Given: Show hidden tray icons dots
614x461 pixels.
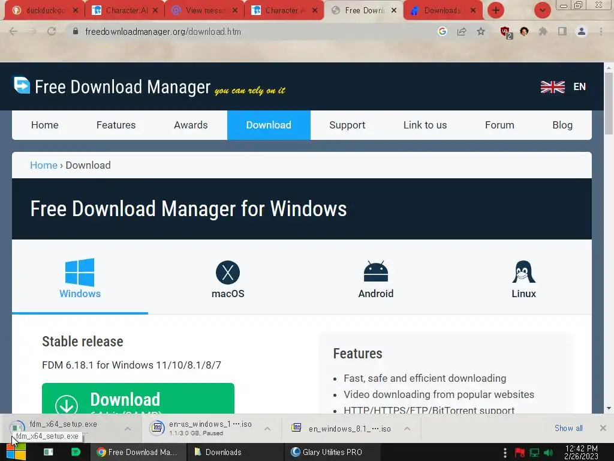Looking at the screenshot, I should point(505,453).
